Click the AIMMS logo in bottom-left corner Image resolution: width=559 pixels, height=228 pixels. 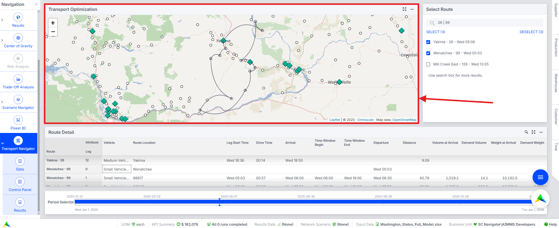coord(7,224)
